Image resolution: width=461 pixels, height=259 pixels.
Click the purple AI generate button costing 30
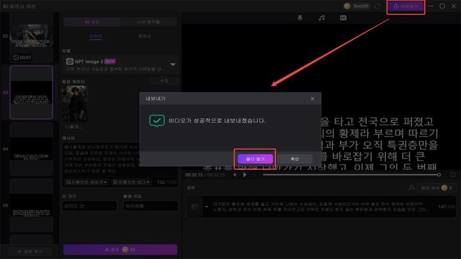(120, 250)
